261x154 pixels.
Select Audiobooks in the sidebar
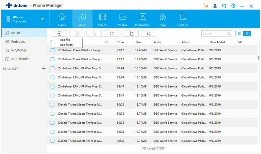click(x=24, y=59)
